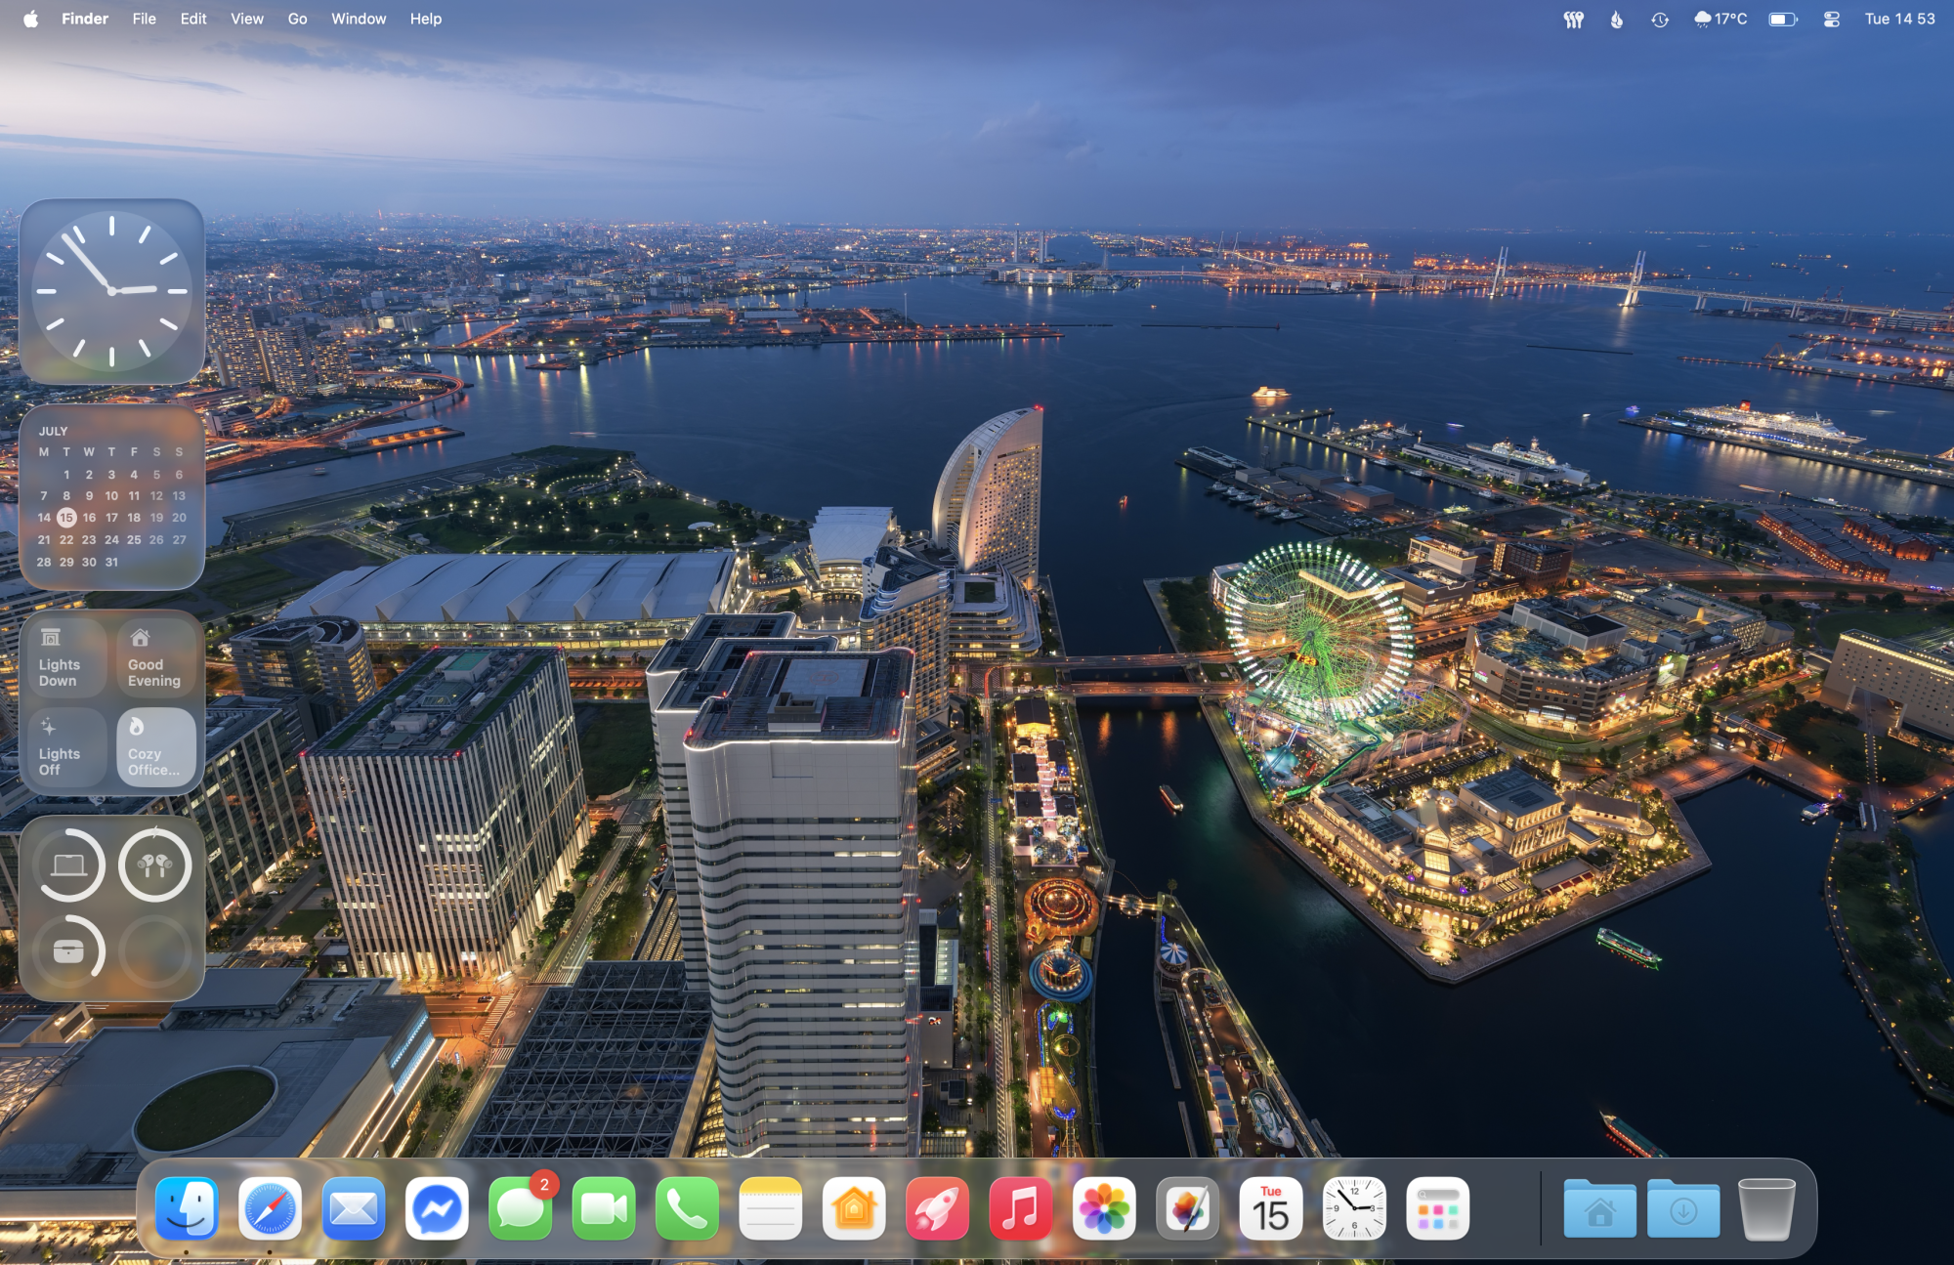Open the Go menu
The height and width of the screenshot is (1265, 1954).
(298, 19)
